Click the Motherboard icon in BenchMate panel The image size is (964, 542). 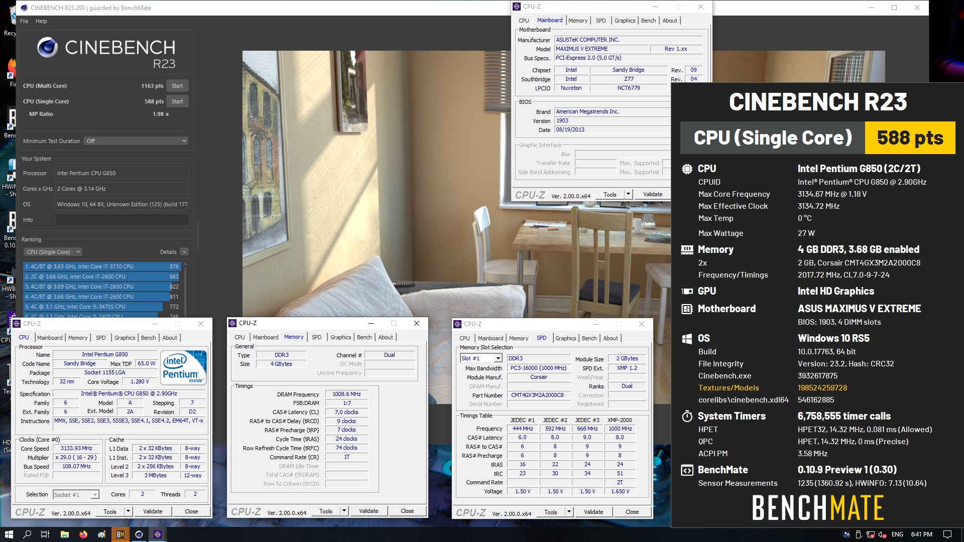coord(687,309)
